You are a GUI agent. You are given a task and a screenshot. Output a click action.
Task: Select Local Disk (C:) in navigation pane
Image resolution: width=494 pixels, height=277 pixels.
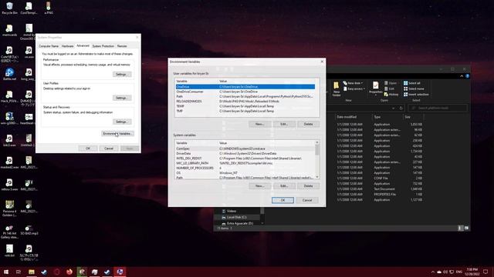[x=237, y=217]
